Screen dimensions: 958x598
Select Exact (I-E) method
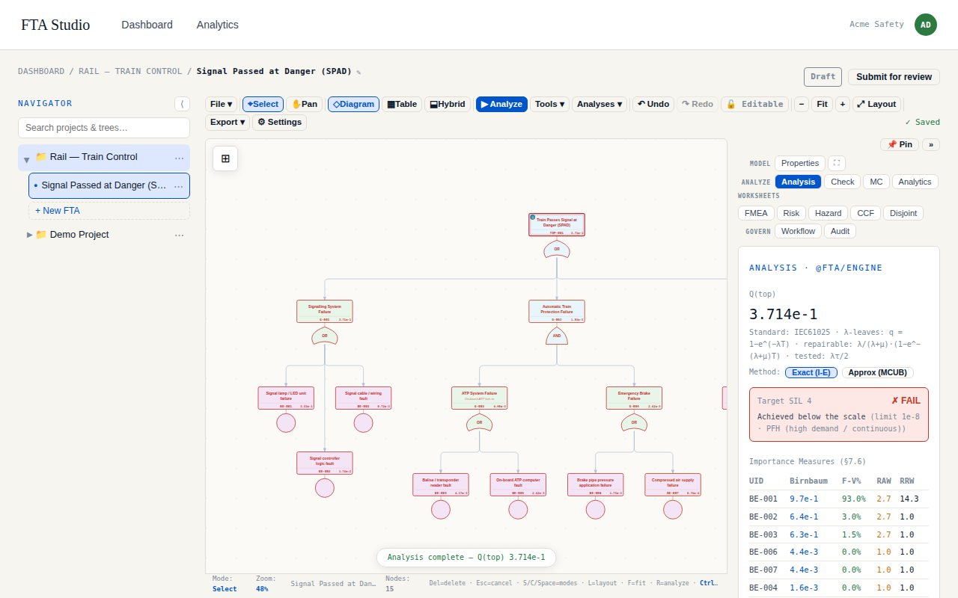[x=811, y=372]
